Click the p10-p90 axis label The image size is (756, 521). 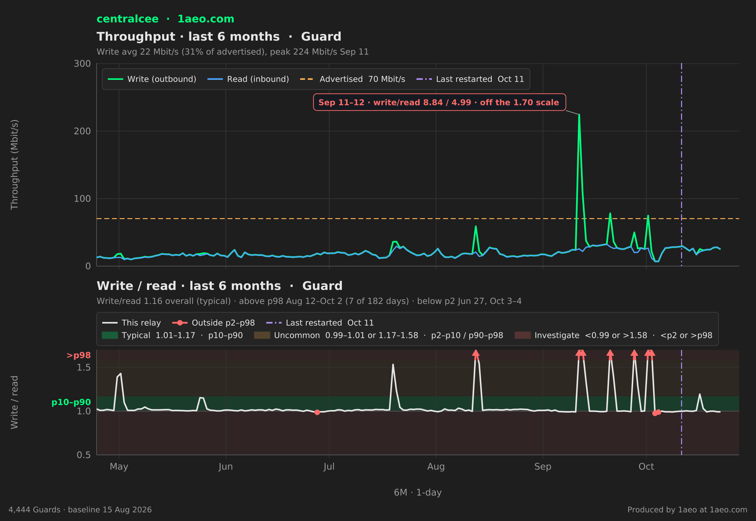click(x=71, y=402)
